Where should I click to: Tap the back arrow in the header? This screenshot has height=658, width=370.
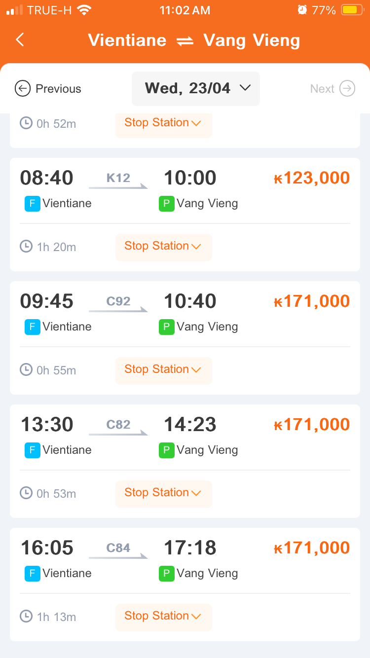click(20, 40)
